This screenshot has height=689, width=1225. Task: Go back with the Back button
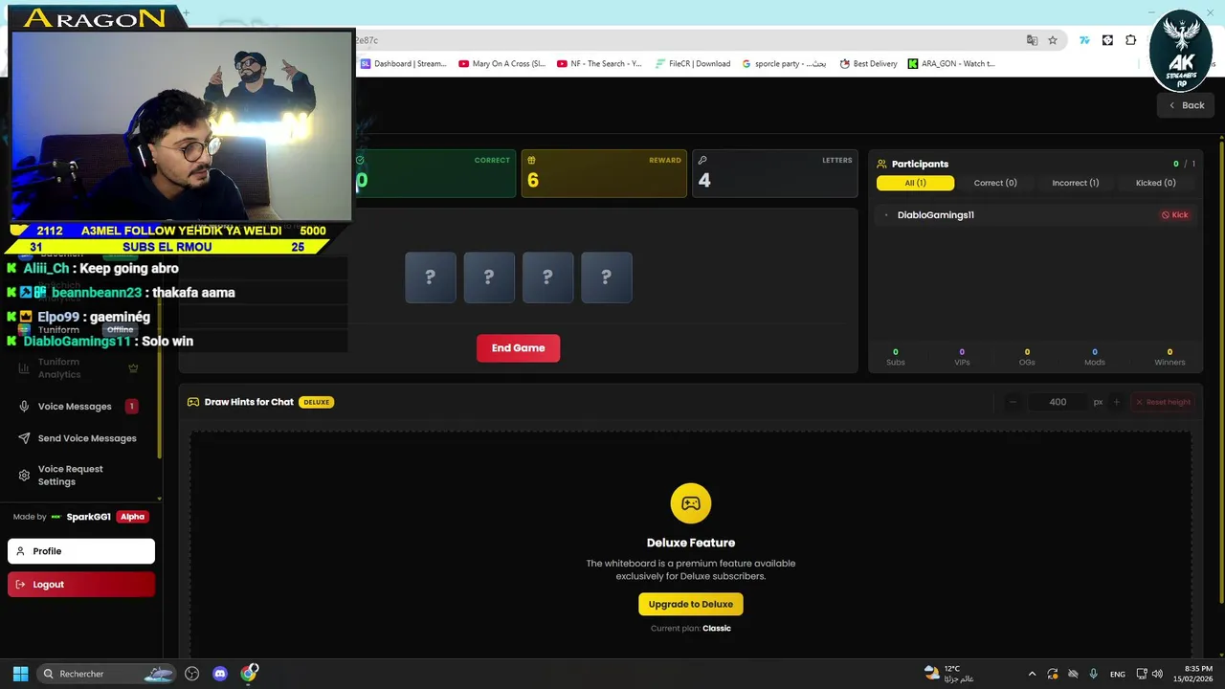(x=1186, y=105)
